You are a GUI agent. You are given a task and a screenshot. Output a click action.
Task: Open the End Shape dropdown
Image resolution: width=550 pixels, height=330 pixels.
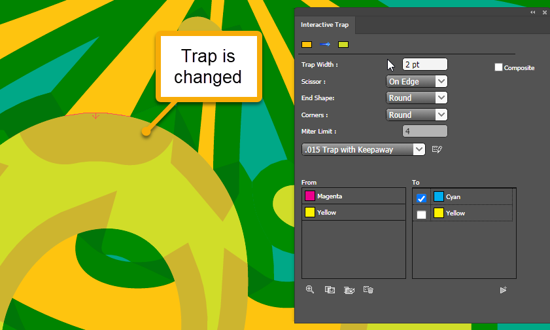pyautogui.click(x=417, y=98)
